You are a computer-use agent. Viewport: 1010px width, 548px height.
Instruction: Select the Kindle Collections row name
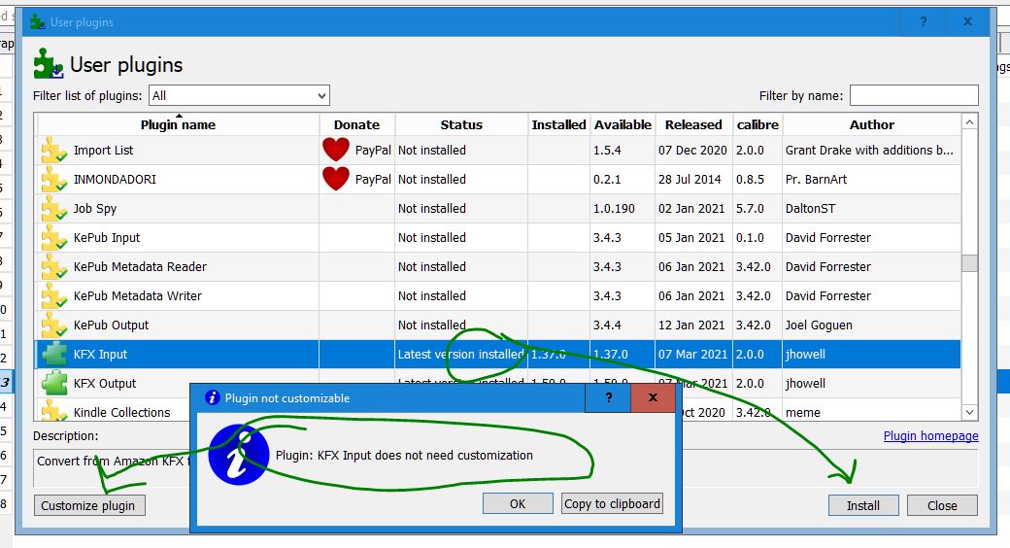coord(121,412)
